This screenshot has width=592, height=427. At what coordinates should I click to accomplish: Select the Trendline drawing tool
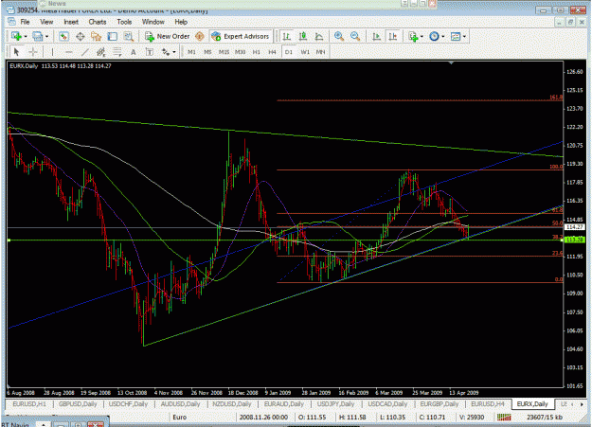point(85,52)
